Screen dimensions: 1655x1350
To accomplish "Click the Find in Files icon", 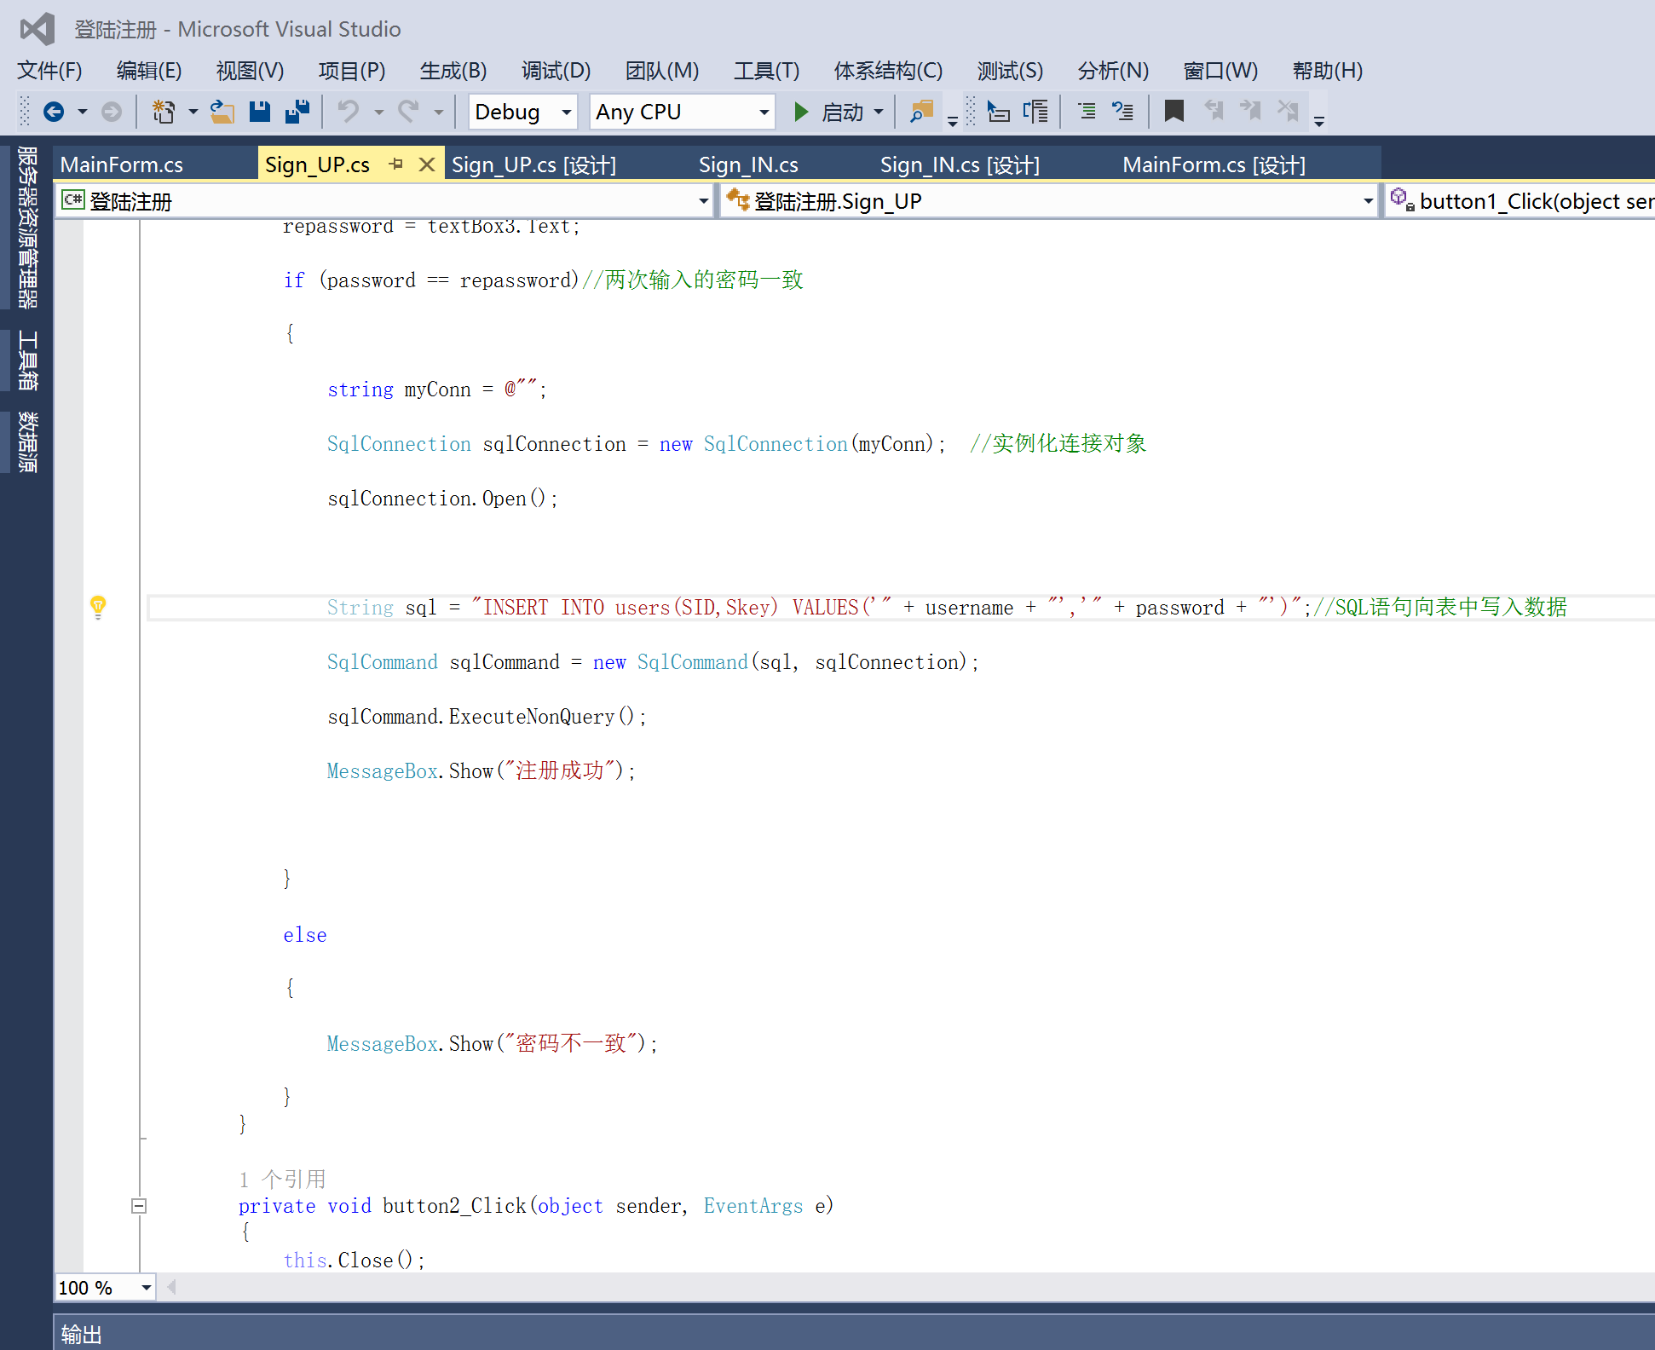I will click(922, 112).
